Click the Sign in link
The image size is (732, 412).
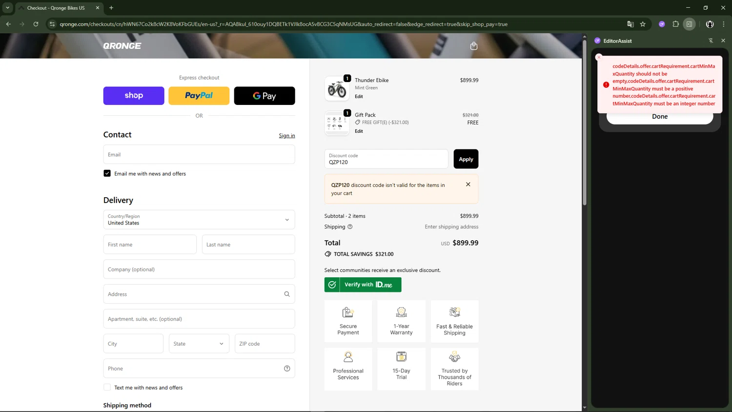pos(287,136)
